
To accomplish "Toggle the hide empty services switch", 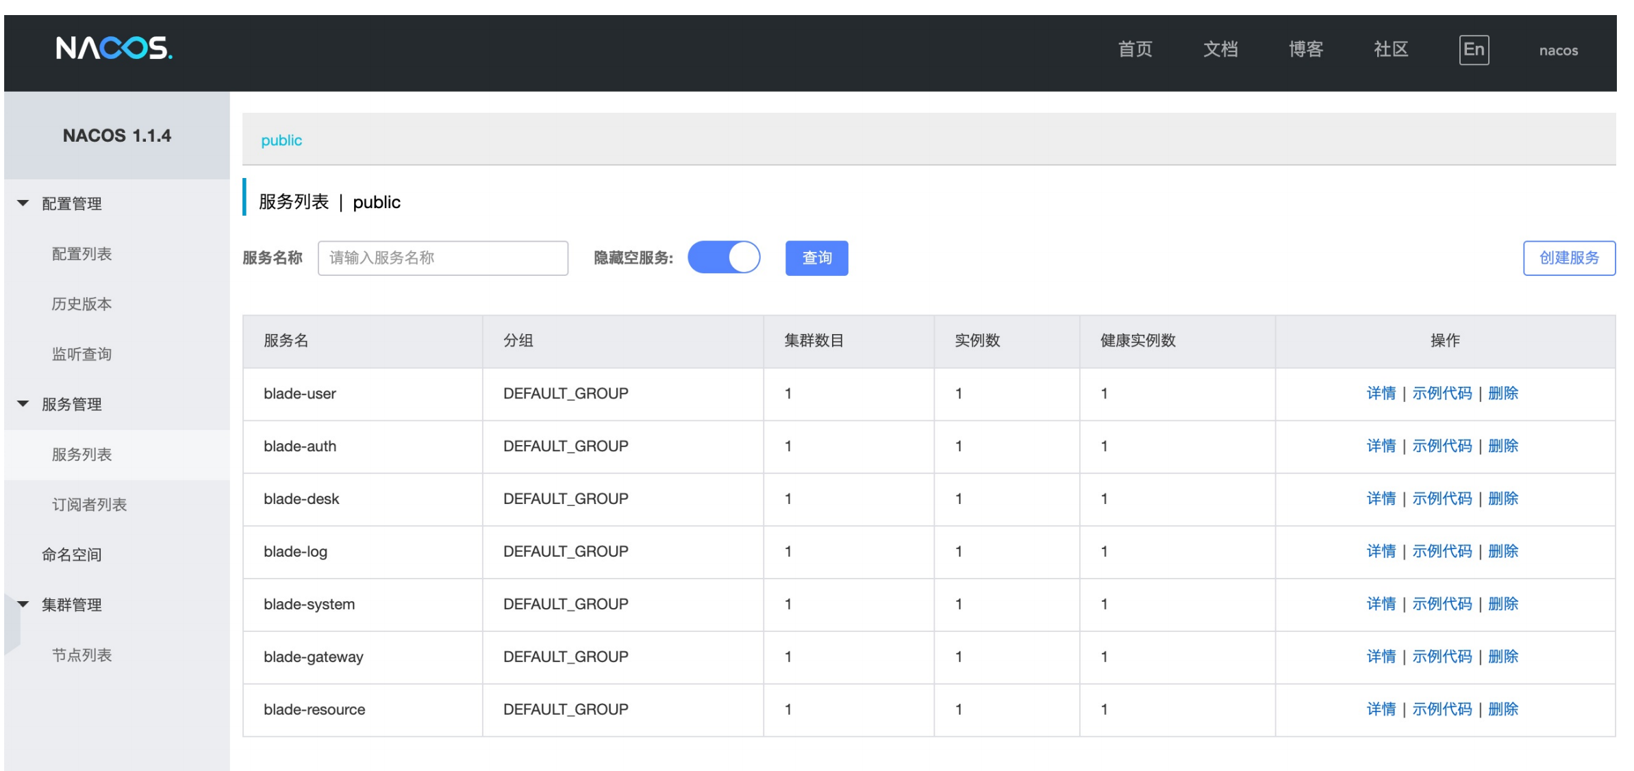I will point(724,257).
